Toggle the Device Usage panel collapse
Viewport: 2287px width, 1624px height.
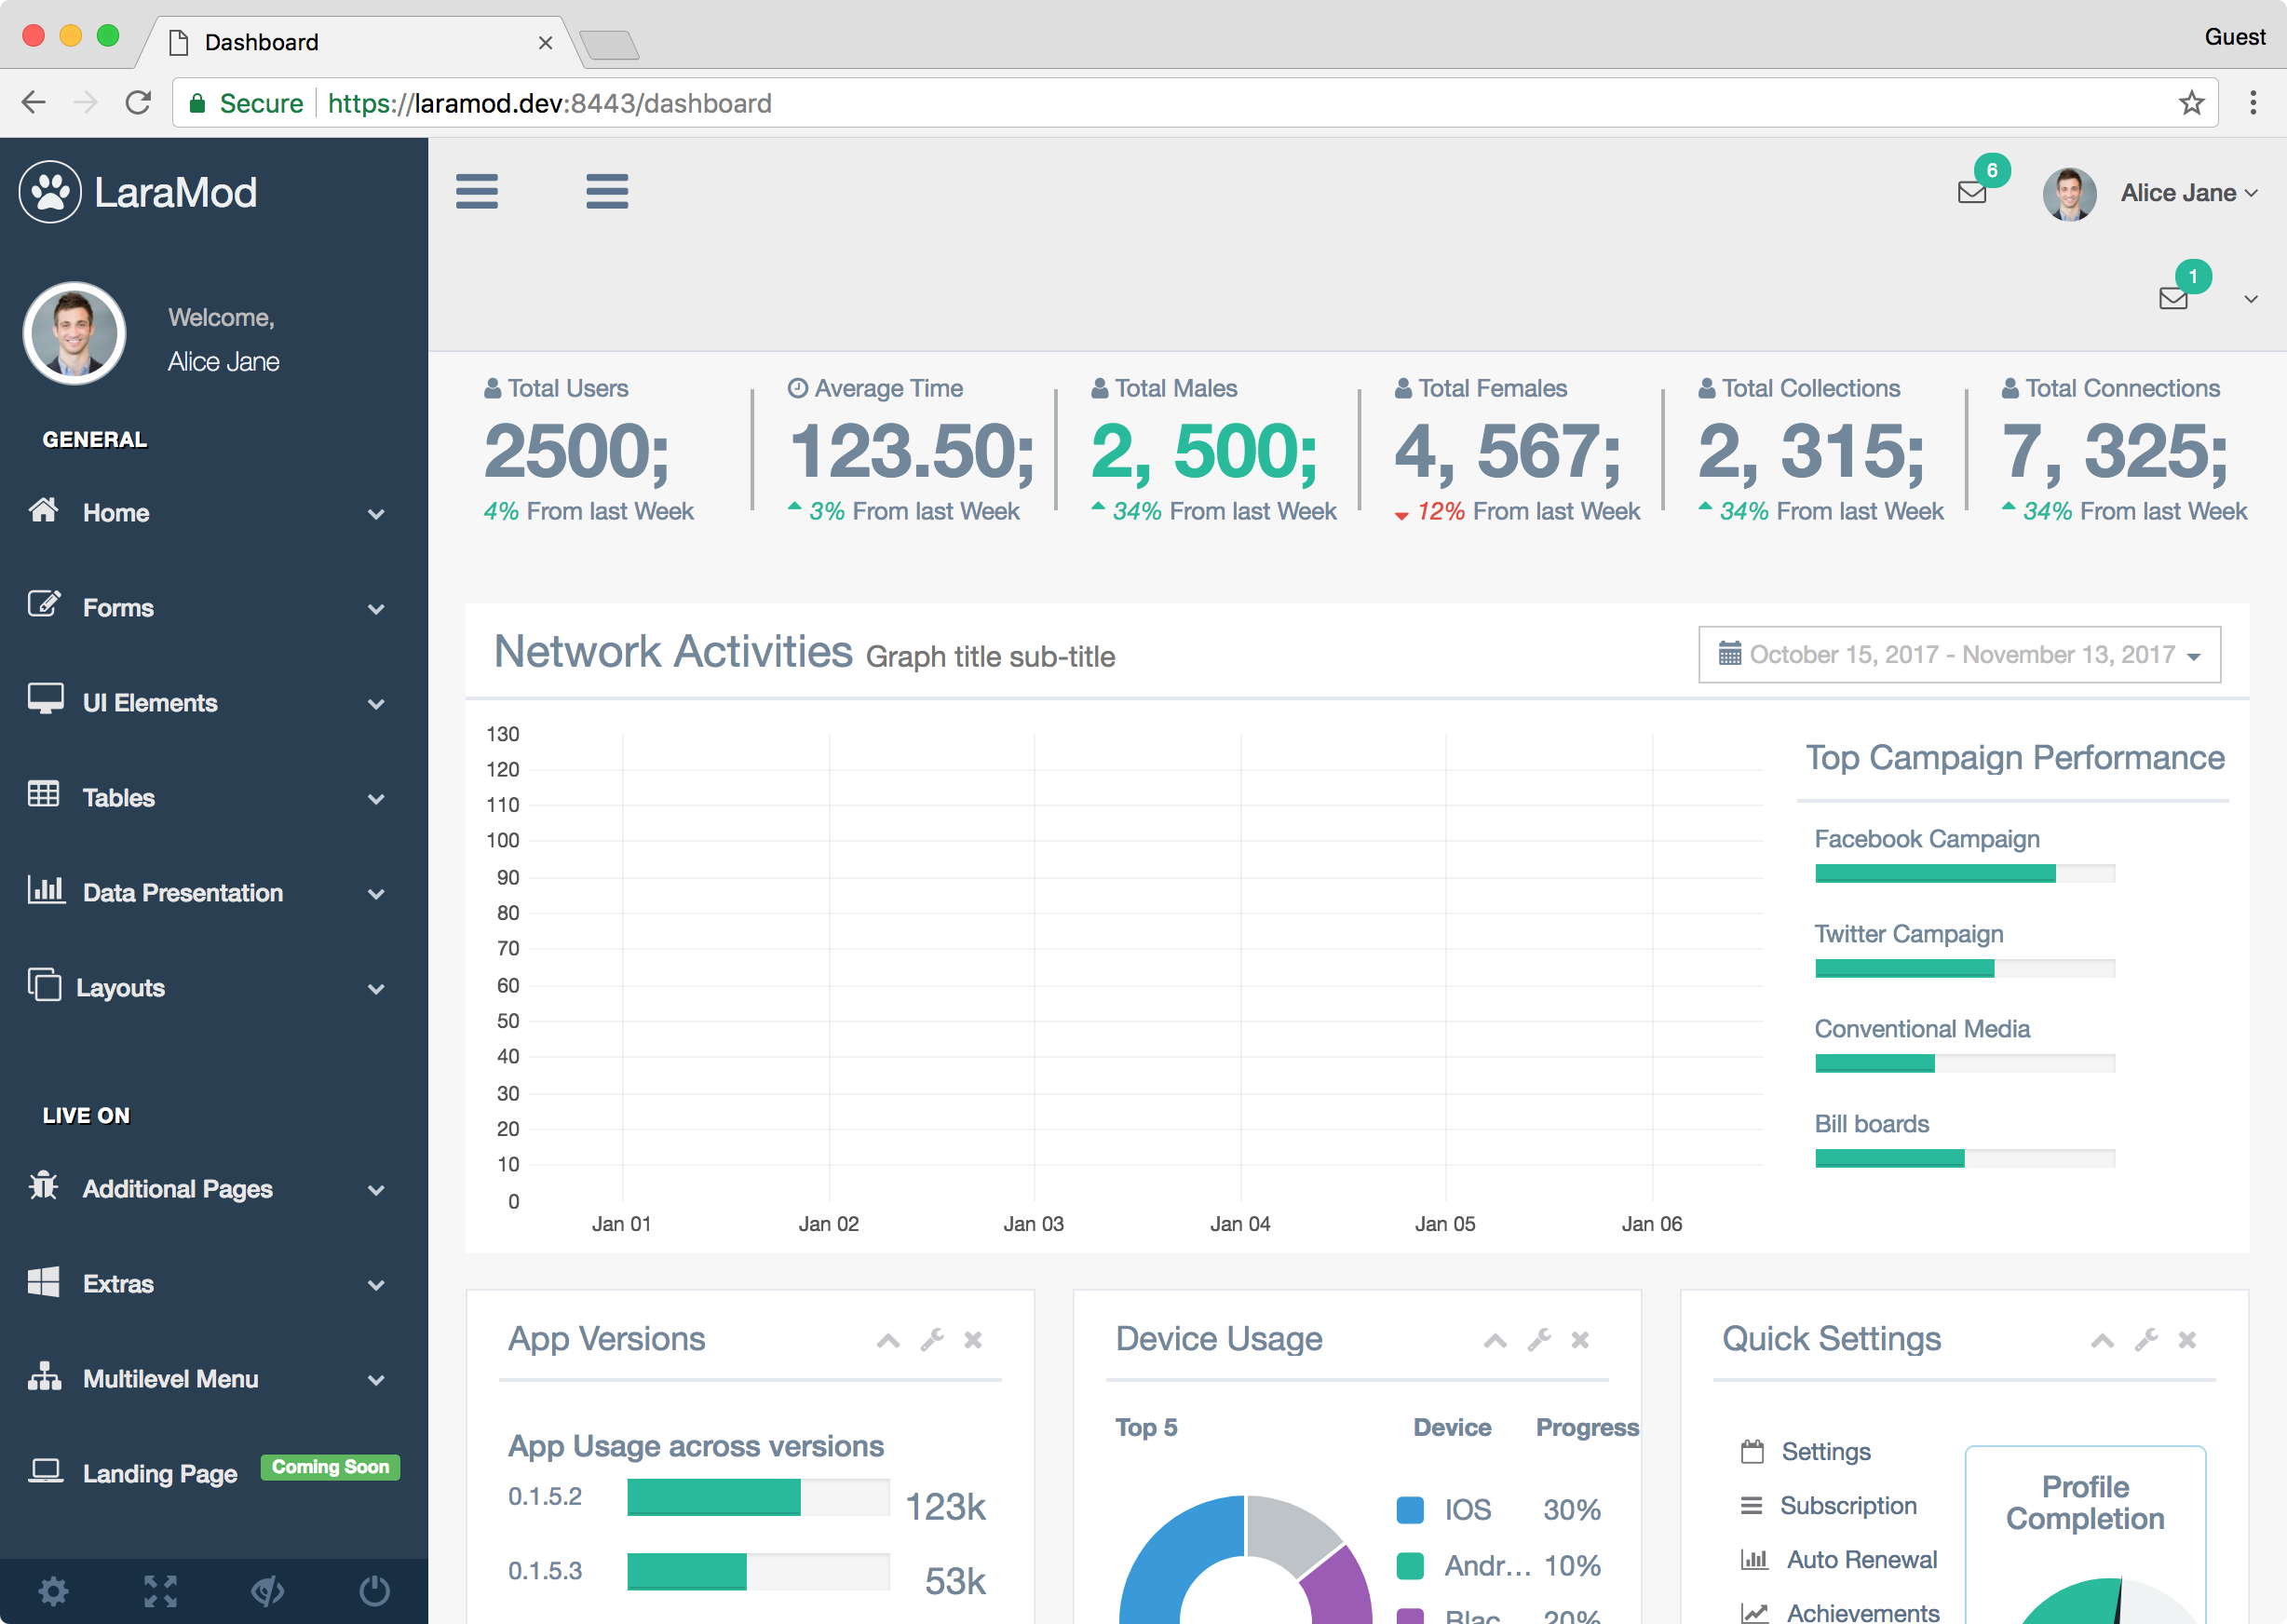coord(1495,1339)
